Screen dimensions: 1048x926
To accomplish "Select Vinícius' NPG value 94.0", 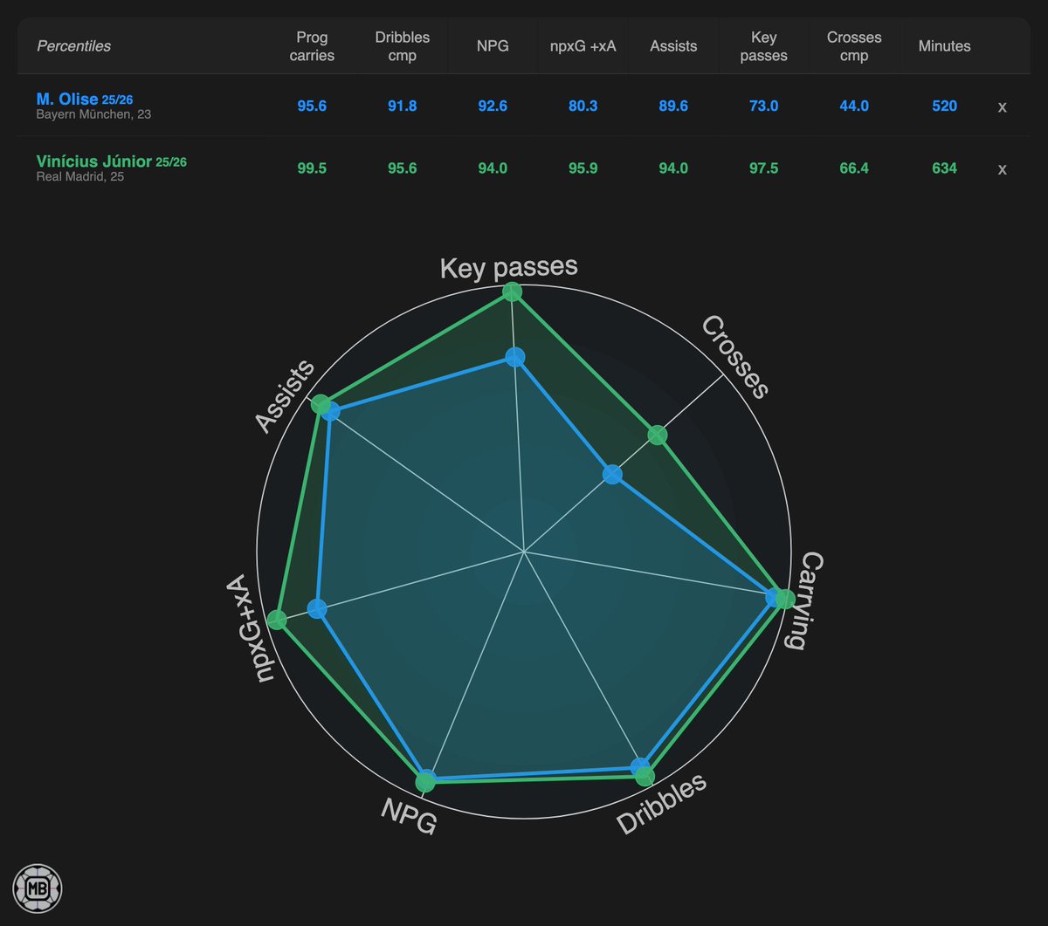I will 493,168.
